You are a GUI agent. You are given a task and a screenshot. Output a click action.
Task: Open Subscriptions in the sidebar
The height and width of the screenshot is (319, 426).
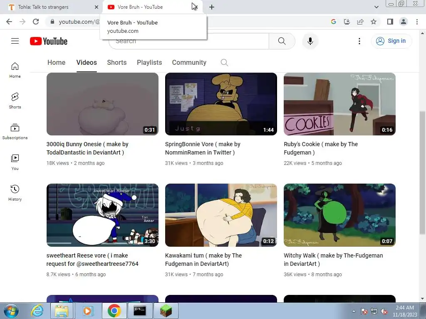click(x=15, y=132)
